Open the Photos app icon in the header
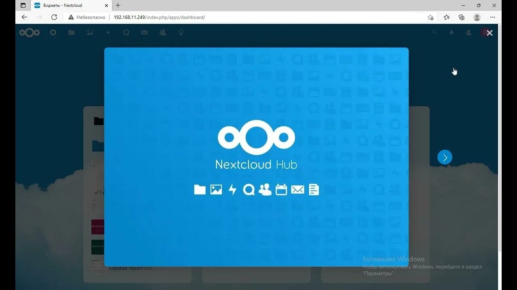517x290 pixels. tap(90, 33)
